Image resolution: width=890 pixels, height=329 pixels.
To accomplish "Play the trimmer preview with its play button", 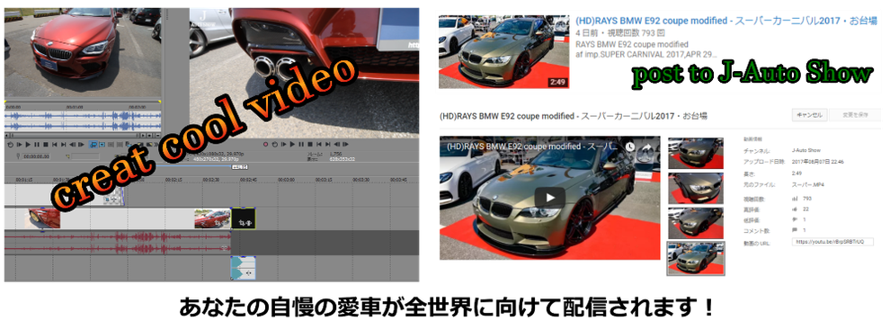I will [x=28, y=145].
